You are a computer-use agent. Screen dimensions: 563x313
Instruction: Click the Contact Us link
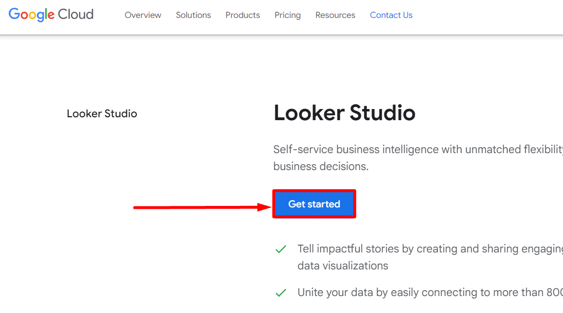point(391,15)
